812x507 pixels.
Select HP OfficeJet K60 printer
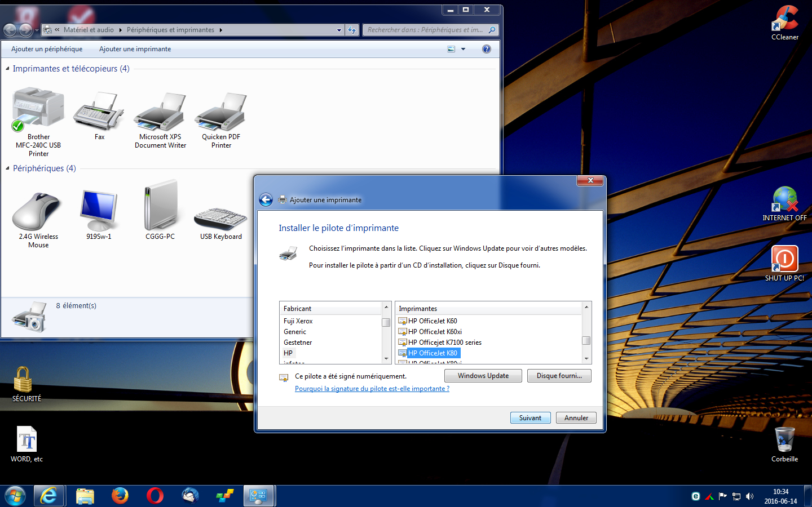[433, 321]
